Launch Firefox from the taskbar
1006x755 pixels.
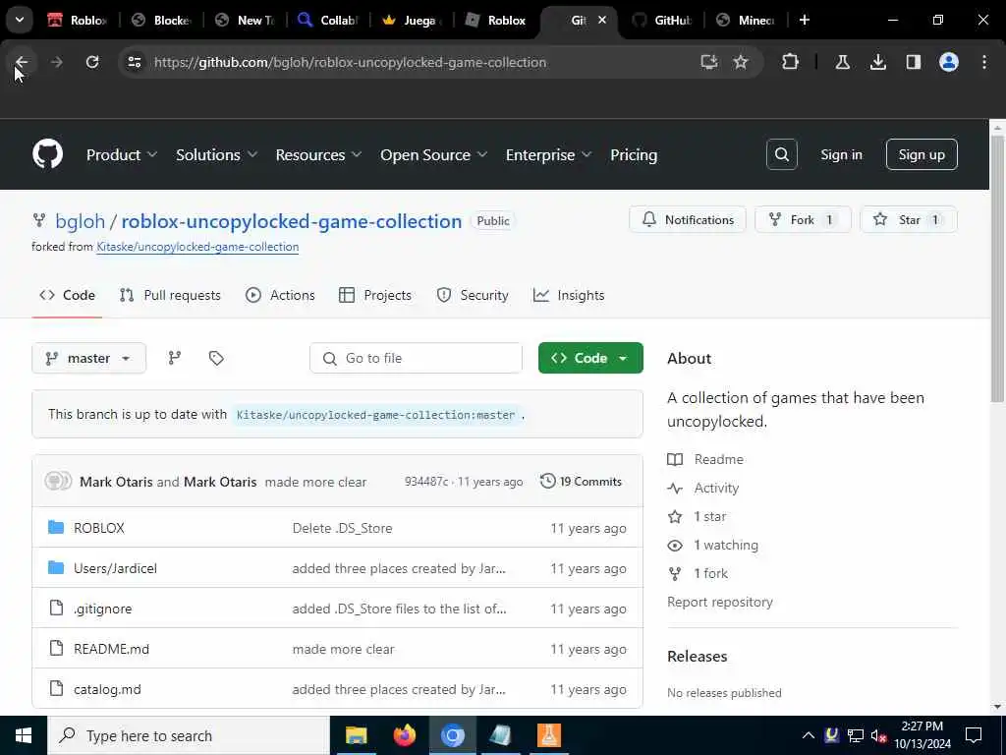(x=404, y=735)
